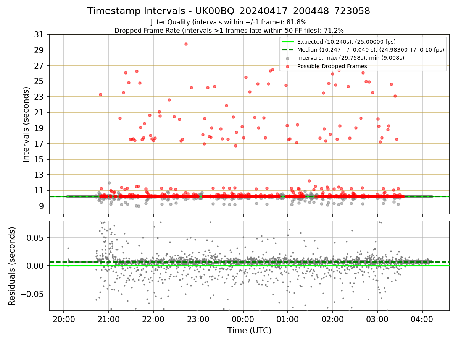This screenshot has width=458, height=344.
Task: Click the 17 tick on intervals axis
Action: tap(39, 144)
